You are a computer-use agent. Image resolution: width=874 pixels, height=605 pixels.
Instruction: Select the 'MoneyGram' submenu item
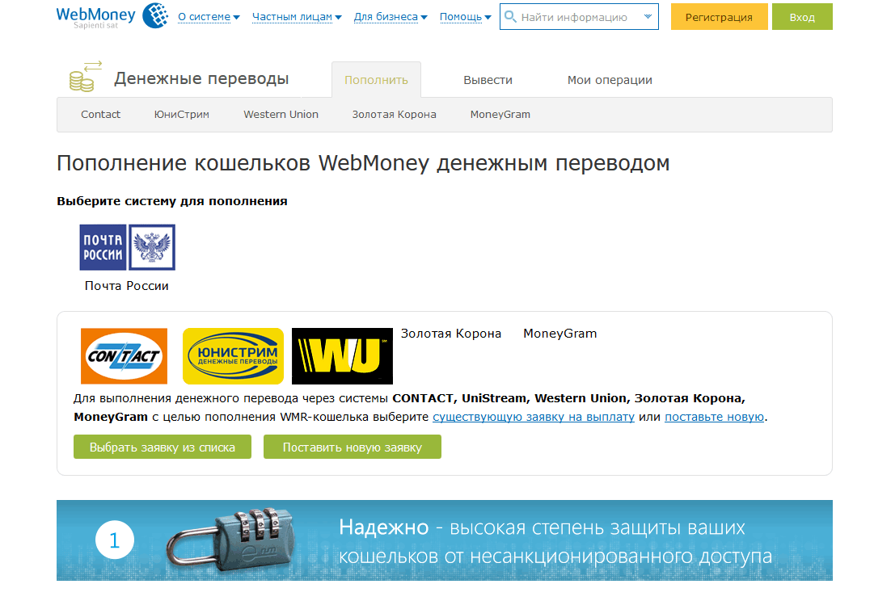[x=500, y=114]
